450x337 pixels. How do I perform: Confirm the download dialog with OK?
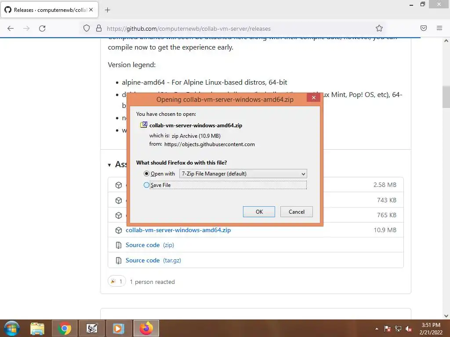click(259, 212)
